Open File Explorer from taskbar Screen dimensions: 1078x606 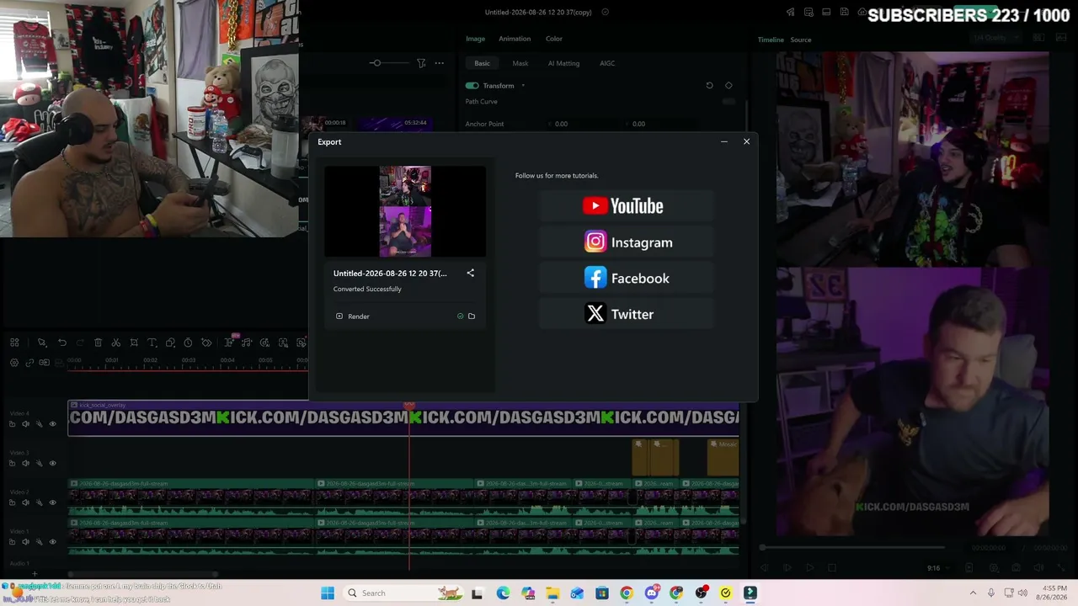(552, 593)
